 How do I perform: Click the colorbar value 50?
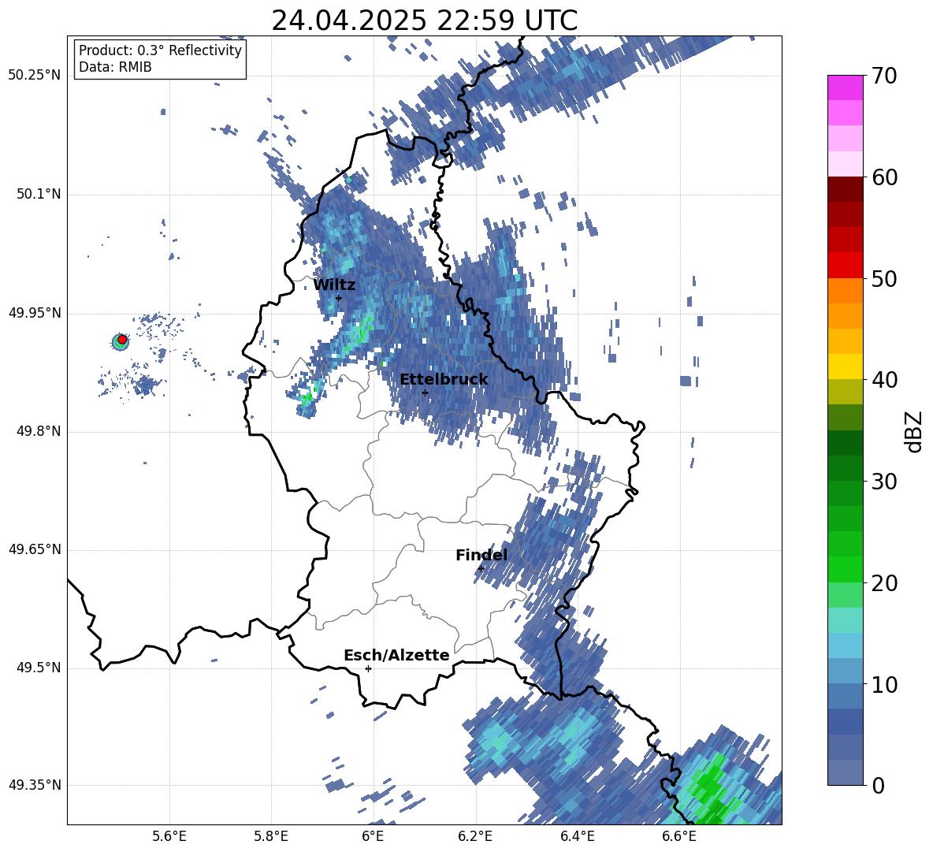click(884, 278)
